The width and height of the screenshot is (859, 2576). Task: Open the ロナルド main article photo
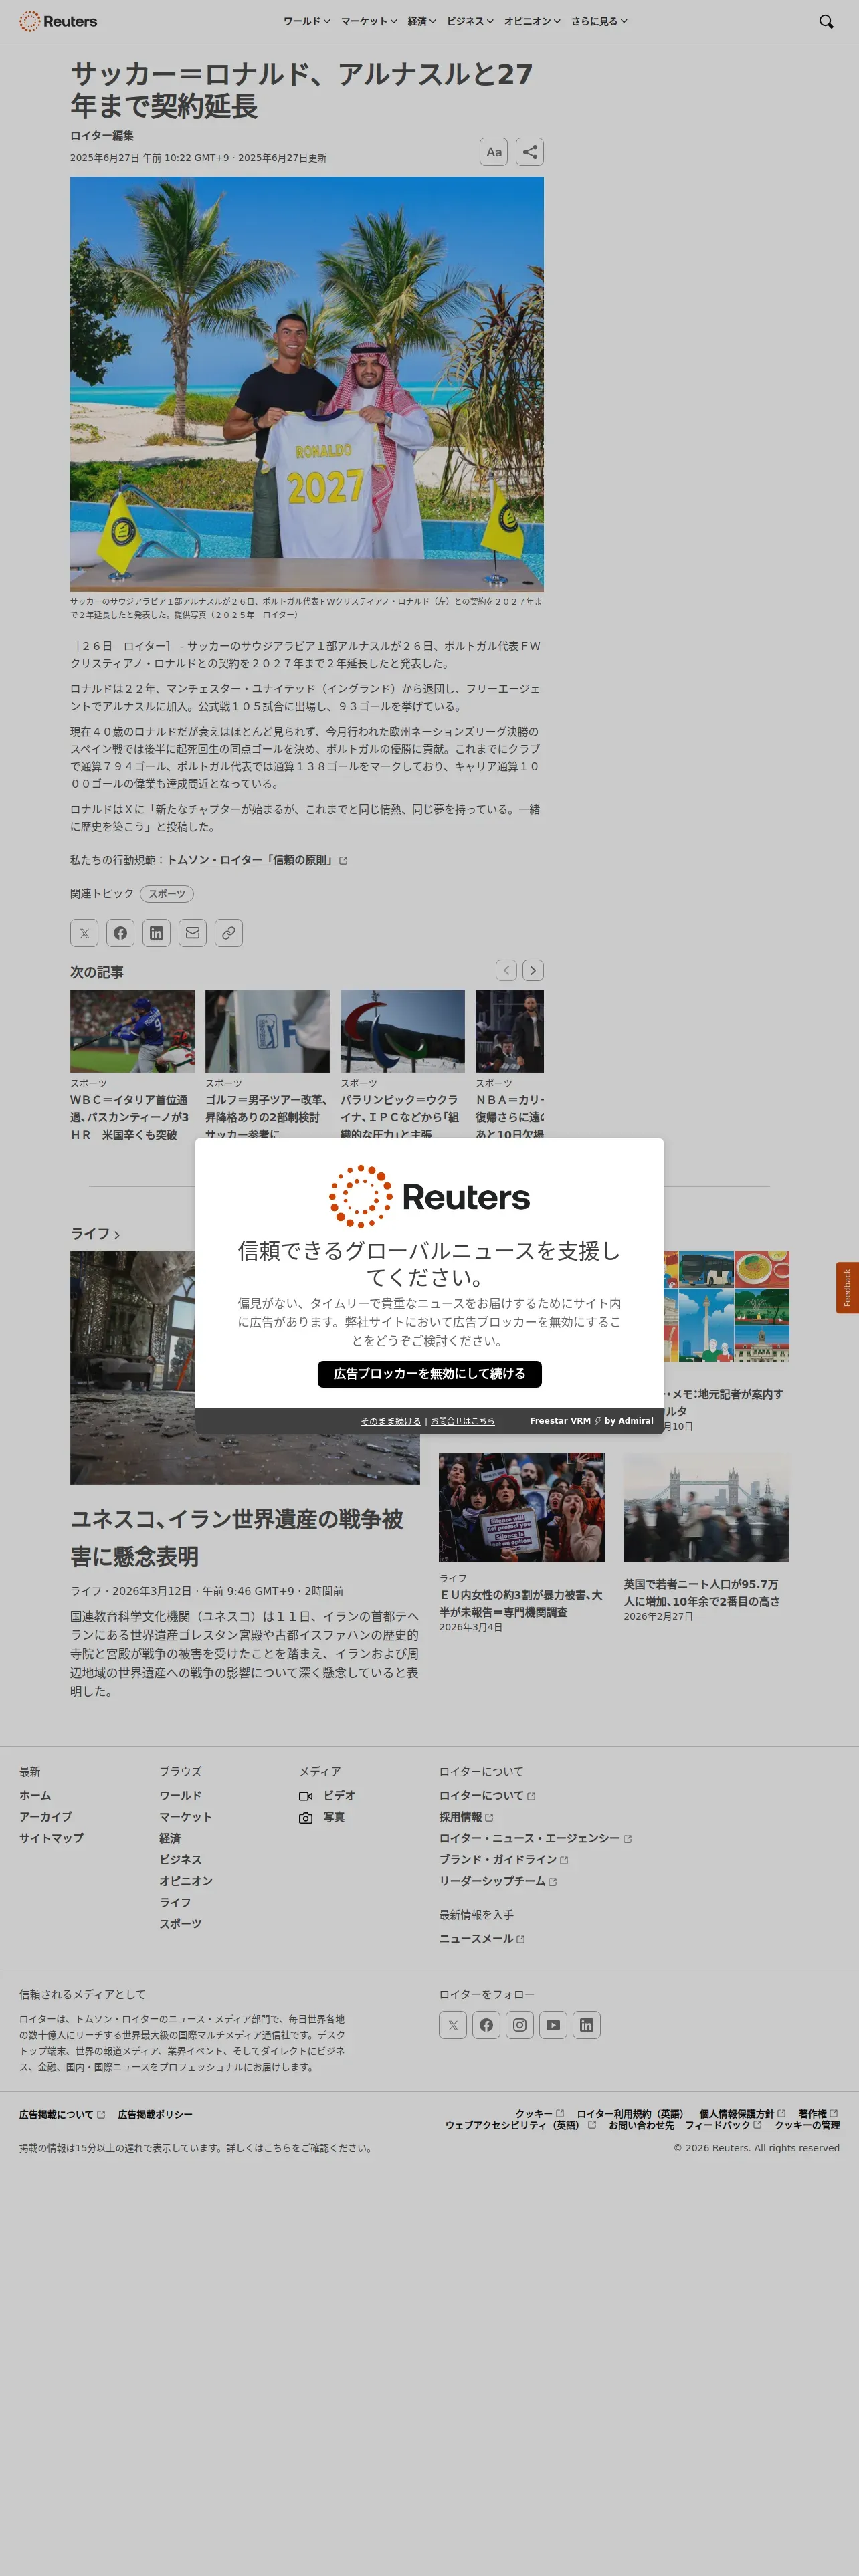[307, 384]
